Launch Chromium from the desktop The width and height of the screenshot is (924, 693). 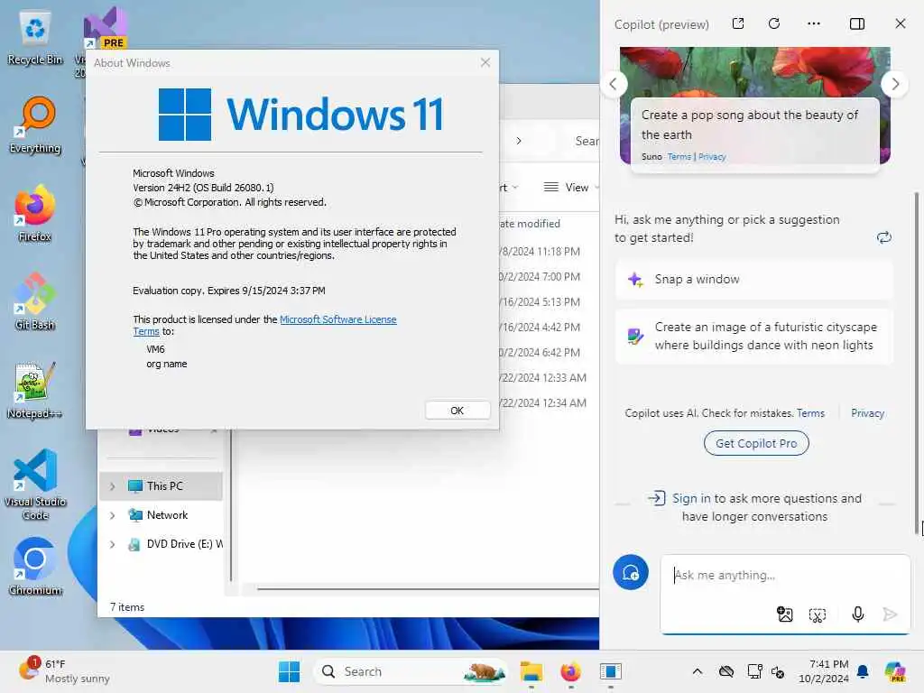point(35,567)
